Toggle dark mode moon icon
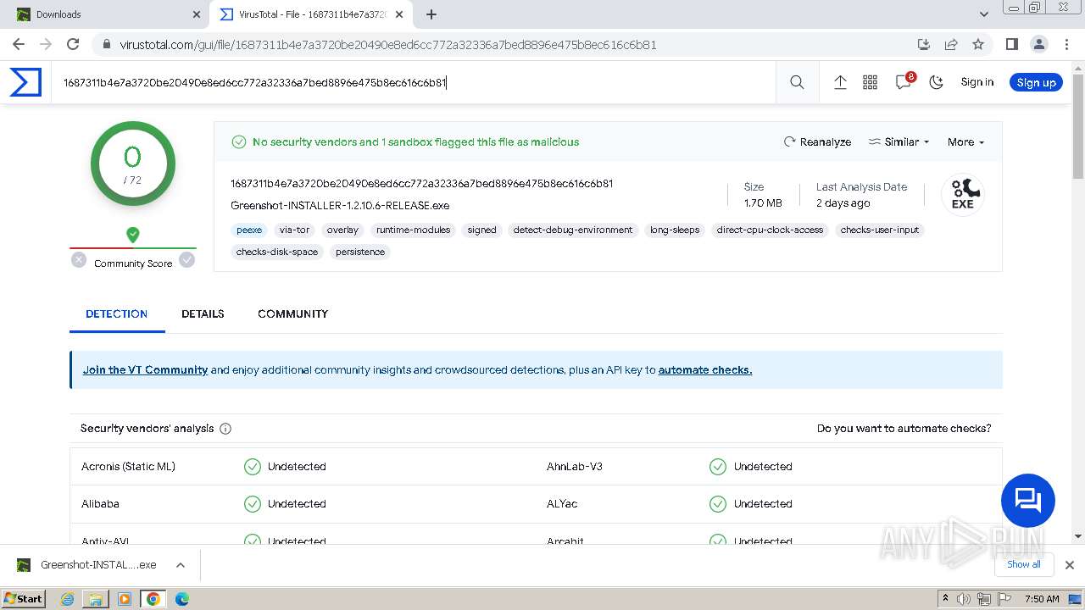 click(x=936, y=82)
